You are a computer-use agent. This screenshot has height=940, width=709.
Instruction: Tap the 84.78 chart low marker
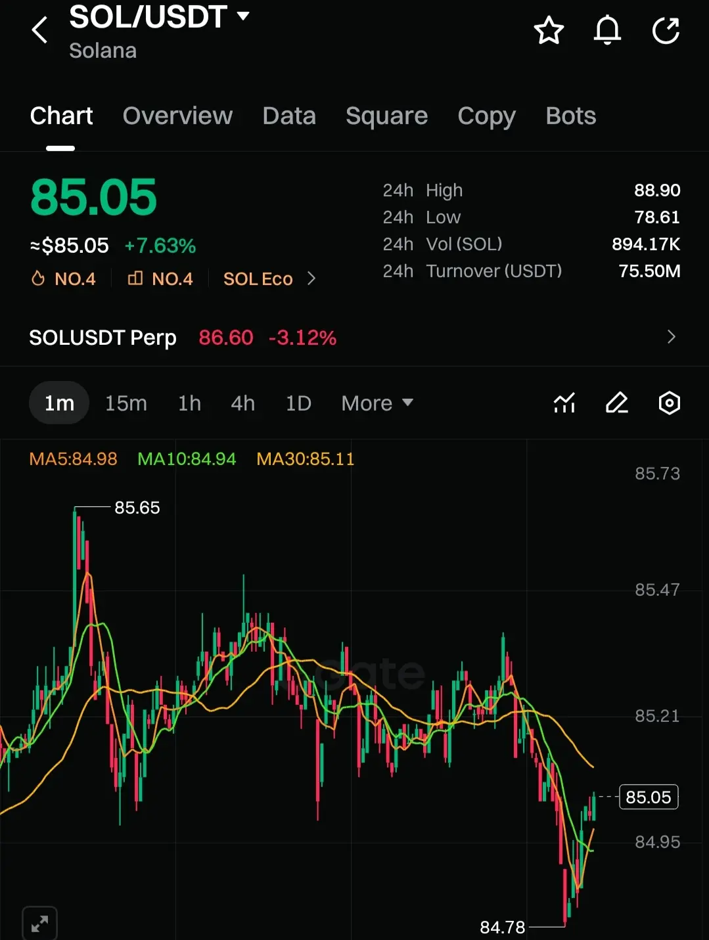[503, 927]
